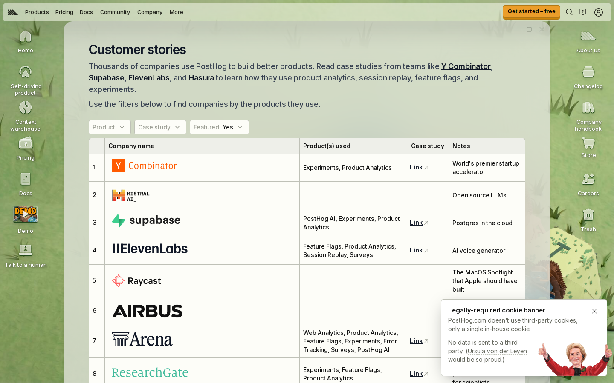614x383 pixels.
Task: Click the Raycast logo in row 5
Action: 136,281
